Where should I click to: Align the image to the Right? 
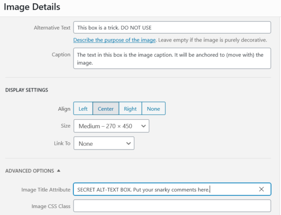[130, 109]
